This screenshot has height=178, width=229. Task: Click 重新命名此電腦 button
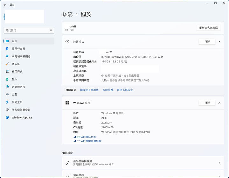(x=208, y=28)
